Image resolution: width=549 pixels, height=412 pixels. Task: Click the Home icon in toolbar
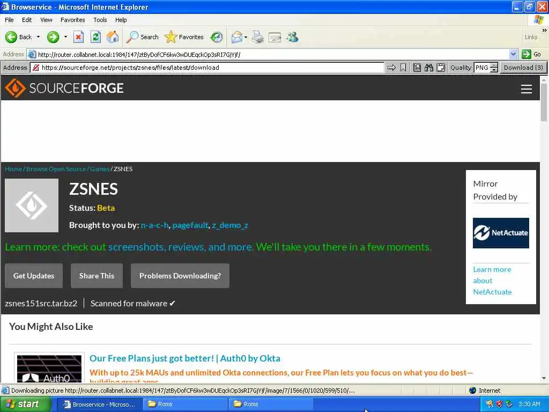click(113, 37)
